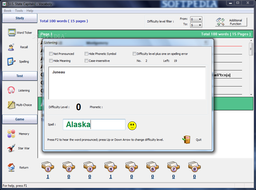This screenshot has height=190, width=256.
Task: Click the count link under box 5
Action: [132, 176]
